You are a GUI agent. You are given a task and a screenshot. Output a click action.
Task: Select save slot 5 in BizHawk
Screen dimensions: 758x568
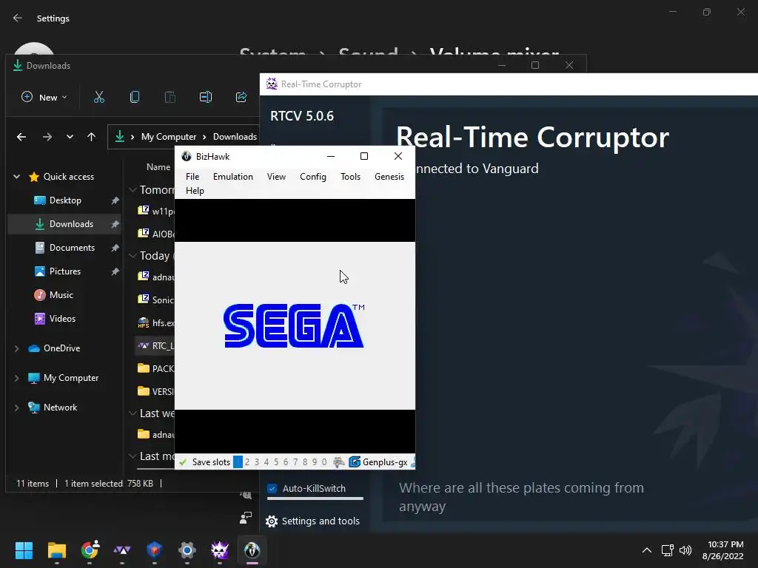pos(276,461)
